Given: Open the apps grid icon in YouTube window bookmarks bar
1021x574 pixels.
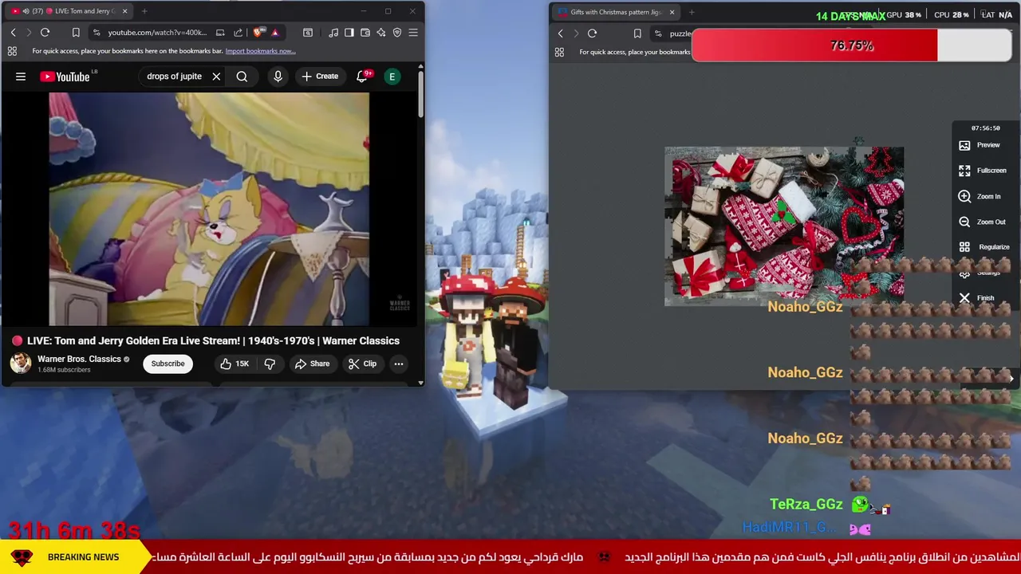Looking at the screenshot, I should tap(12, 51).
